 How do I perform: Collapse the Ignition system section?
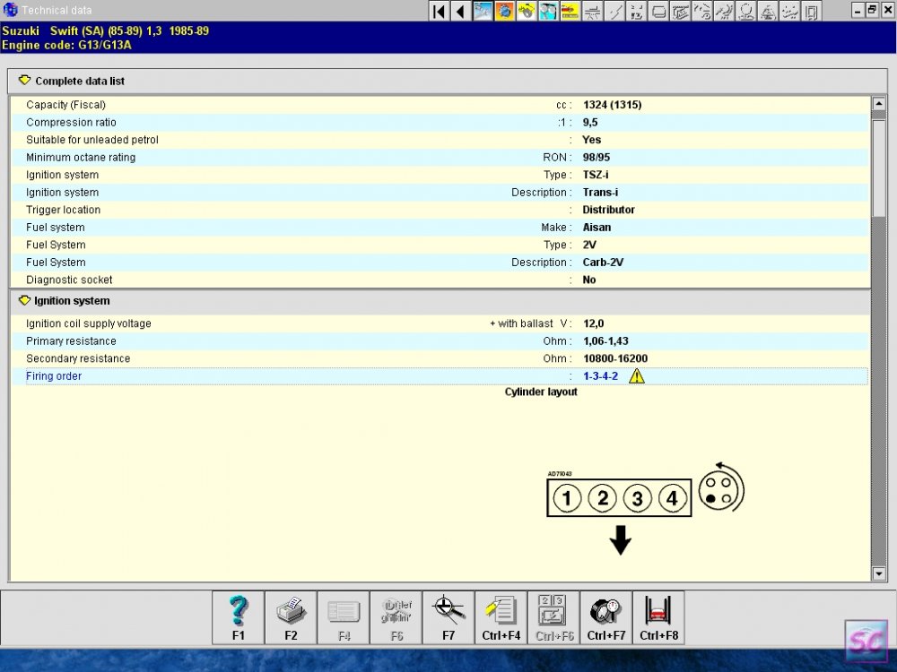[x=24, y=300]
